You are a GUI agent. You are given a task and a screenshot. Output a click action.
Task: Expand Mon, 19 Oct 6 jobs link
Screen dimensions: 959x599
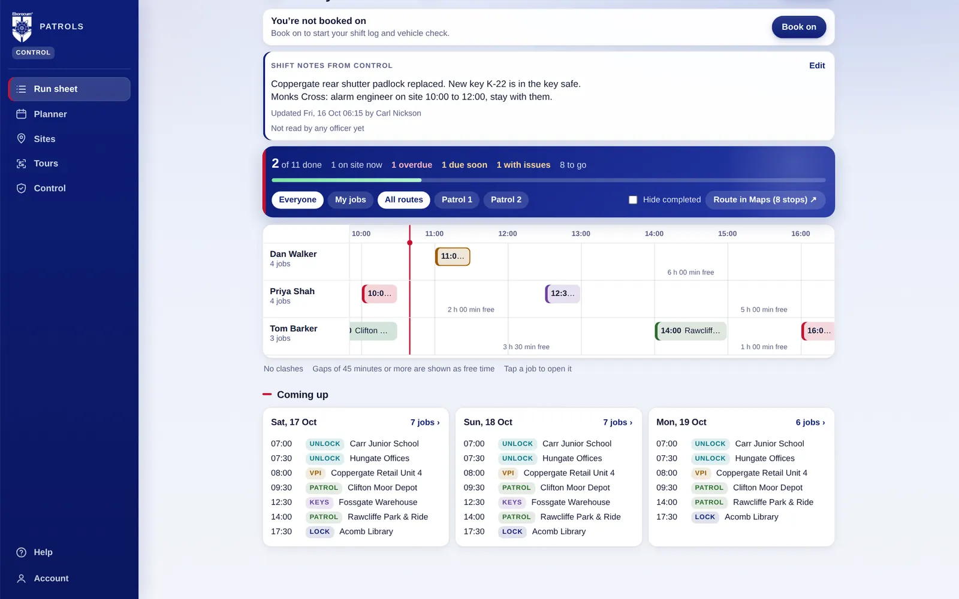pos(810,422)
